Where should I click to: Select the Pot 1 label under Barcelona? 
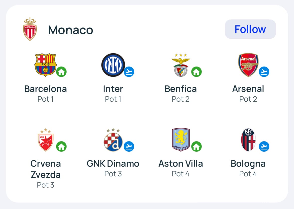45,99
